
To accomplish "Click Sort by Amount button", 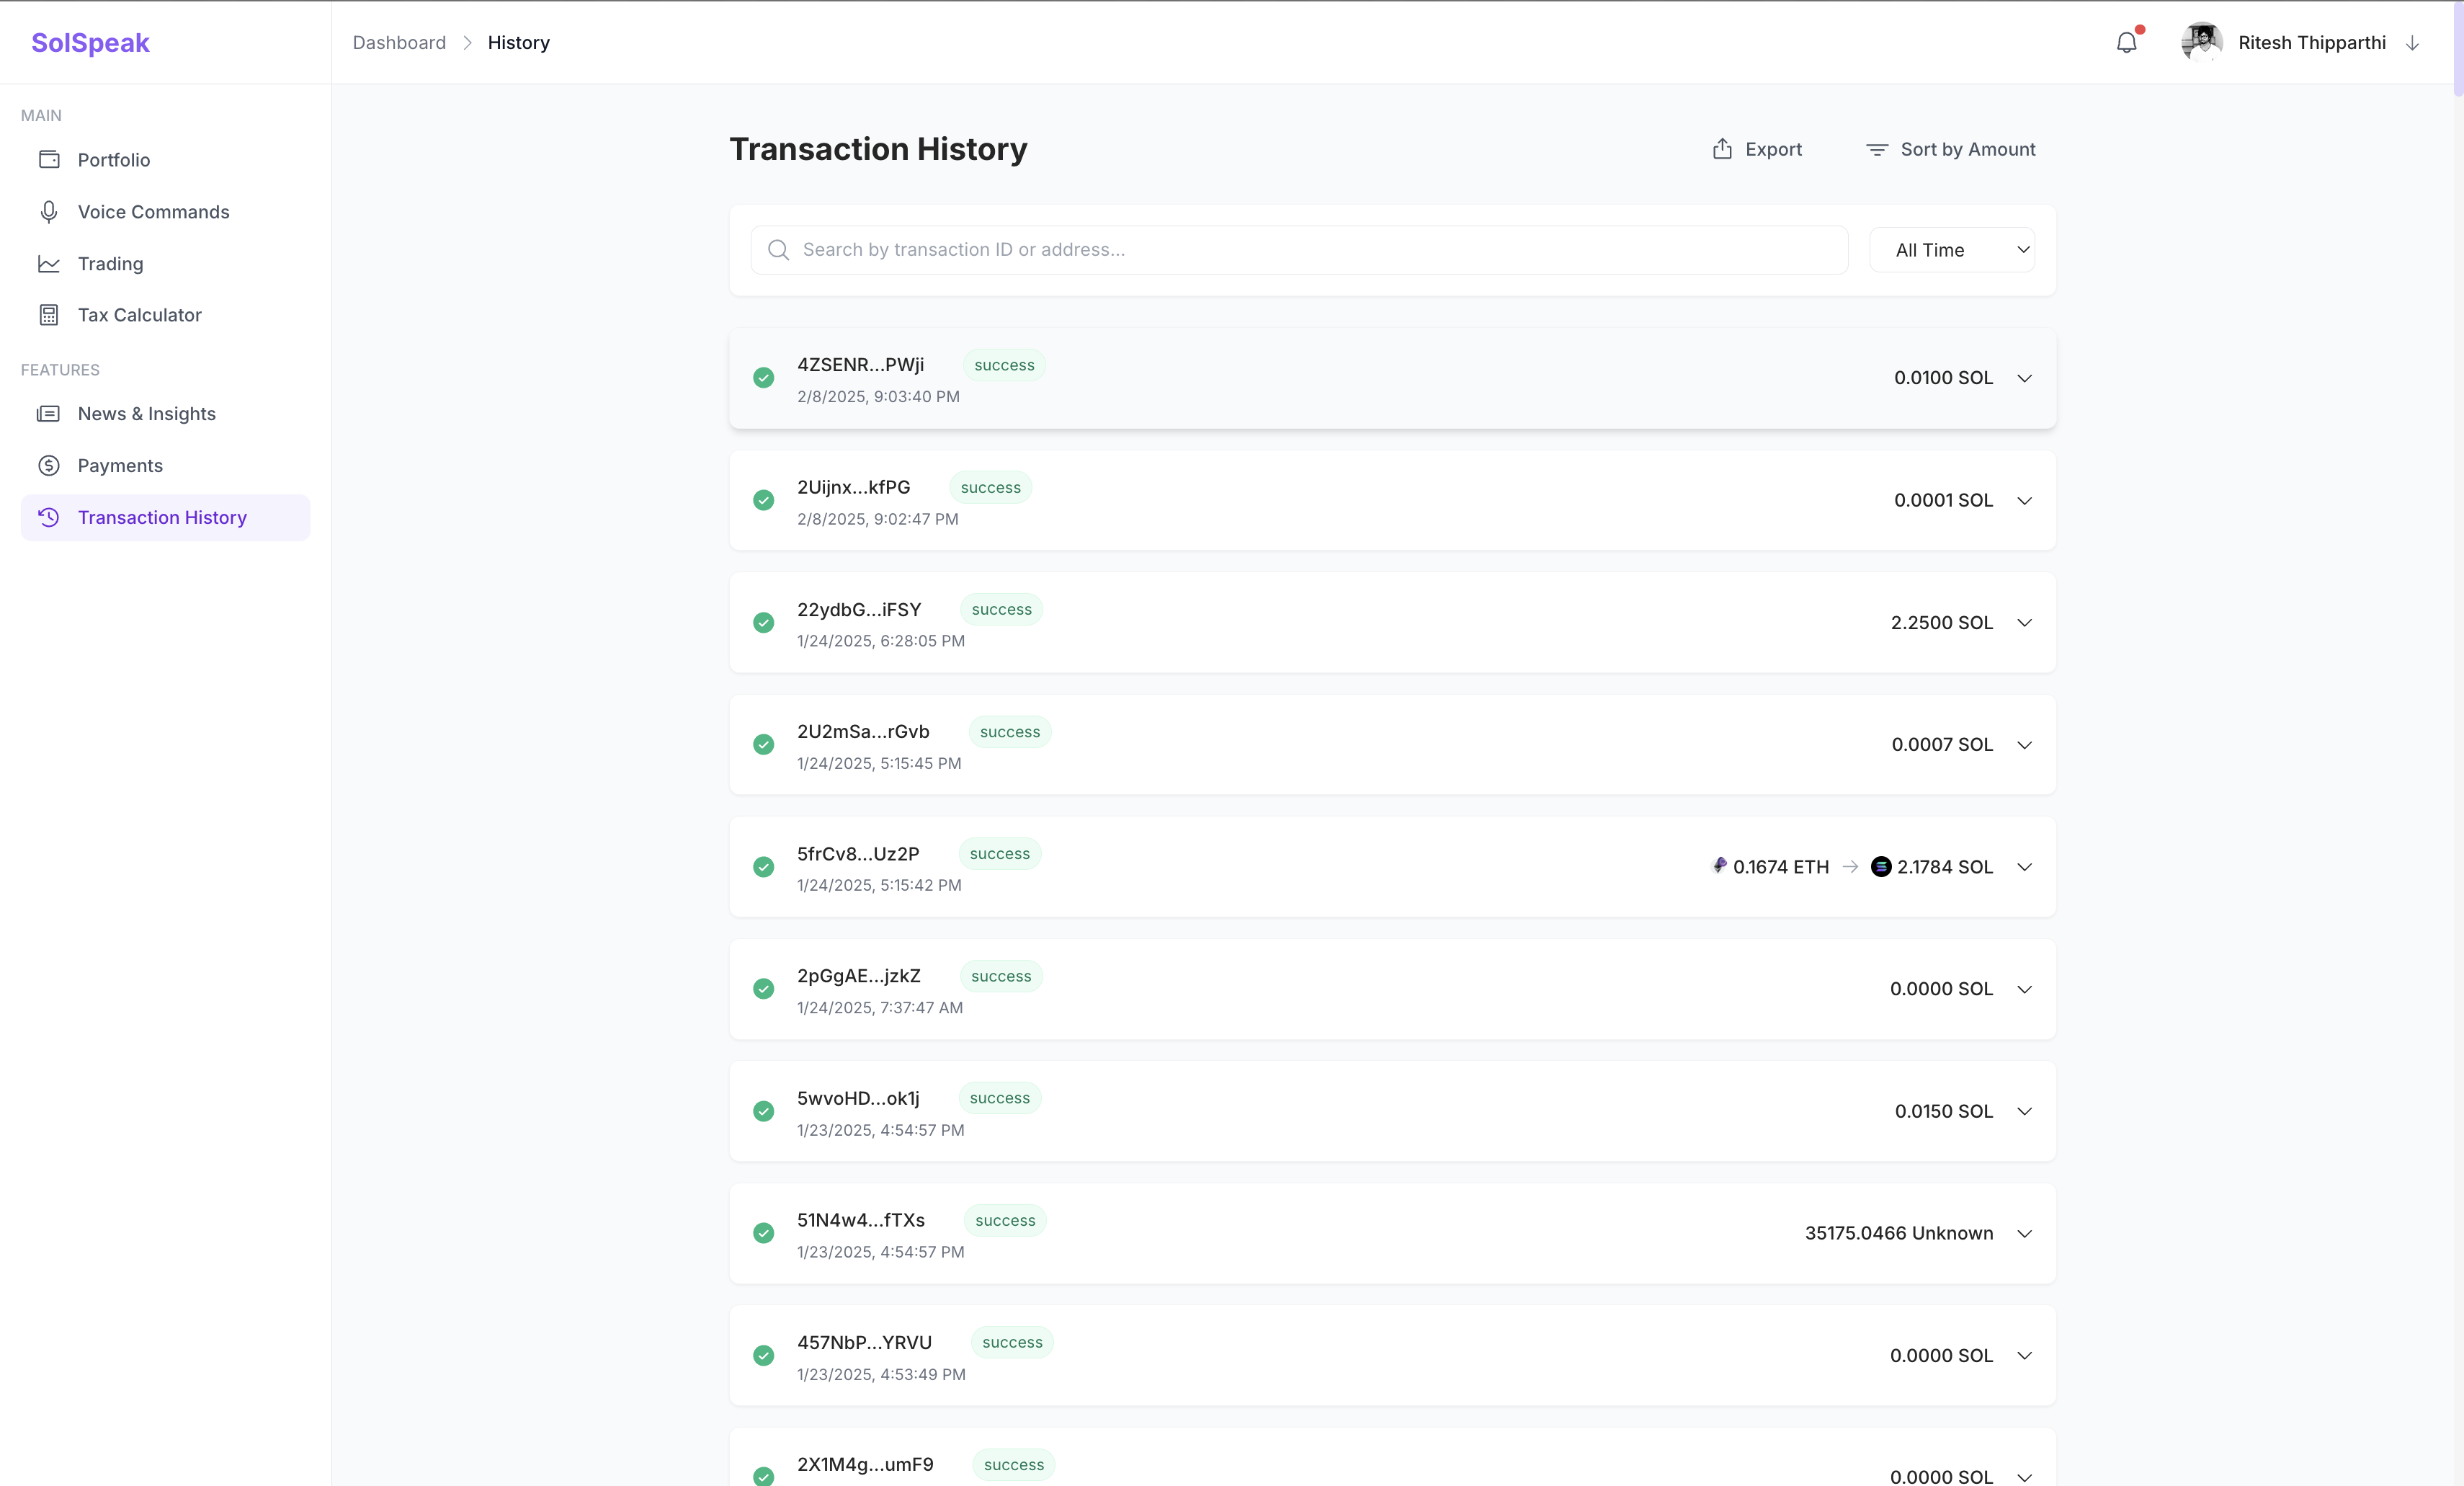I will [x=1950, y=149].
